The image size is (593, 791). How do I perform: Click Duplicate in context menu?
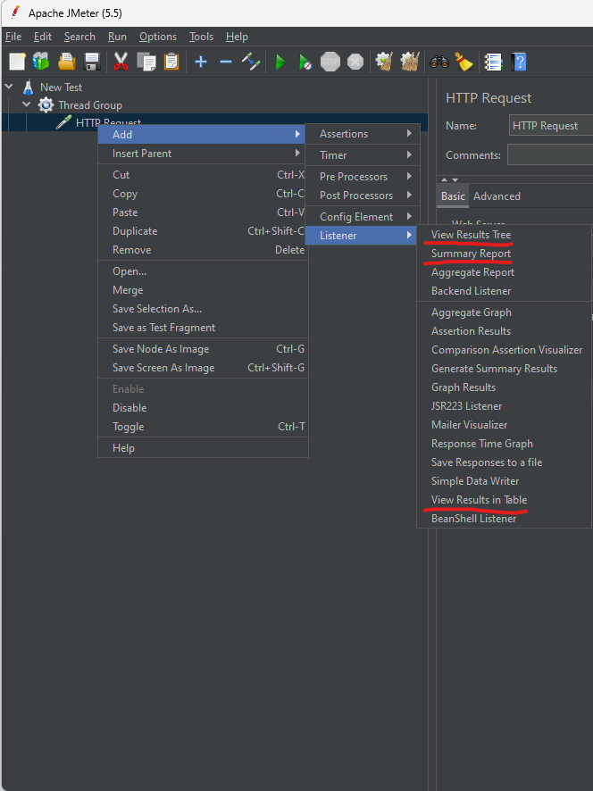click(203, 231)
